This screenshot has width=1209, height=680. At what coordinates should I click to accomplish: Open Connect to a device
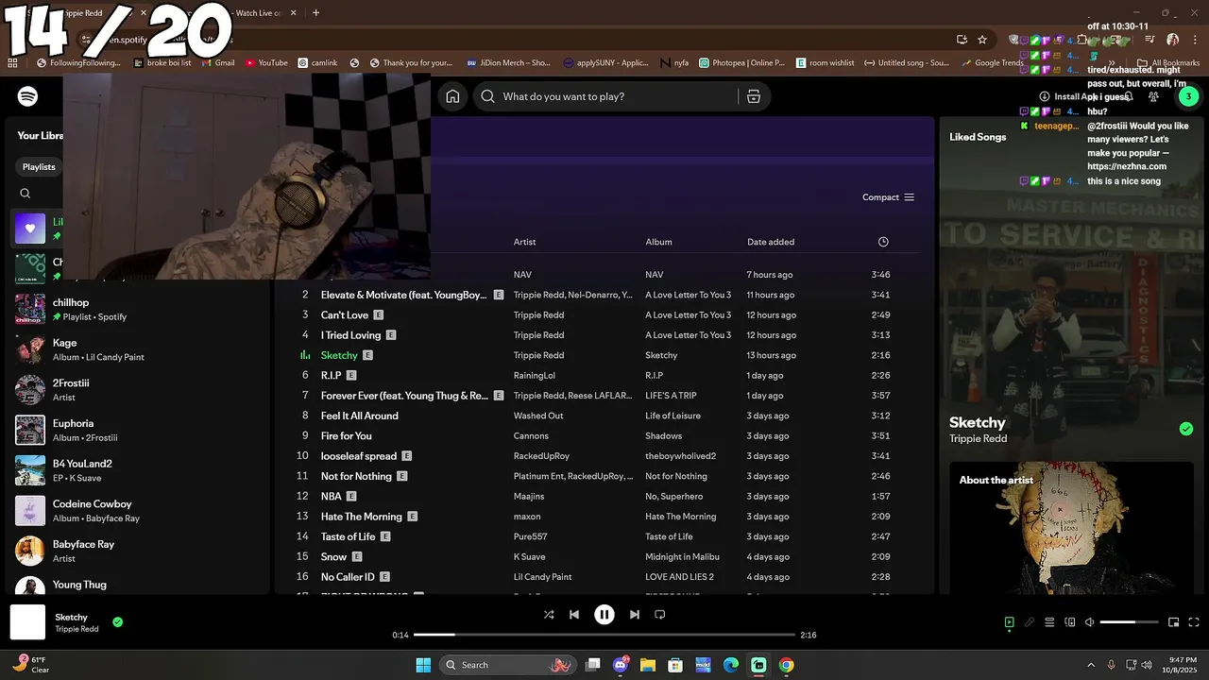pyautogui.click(x=1070, y=622)
